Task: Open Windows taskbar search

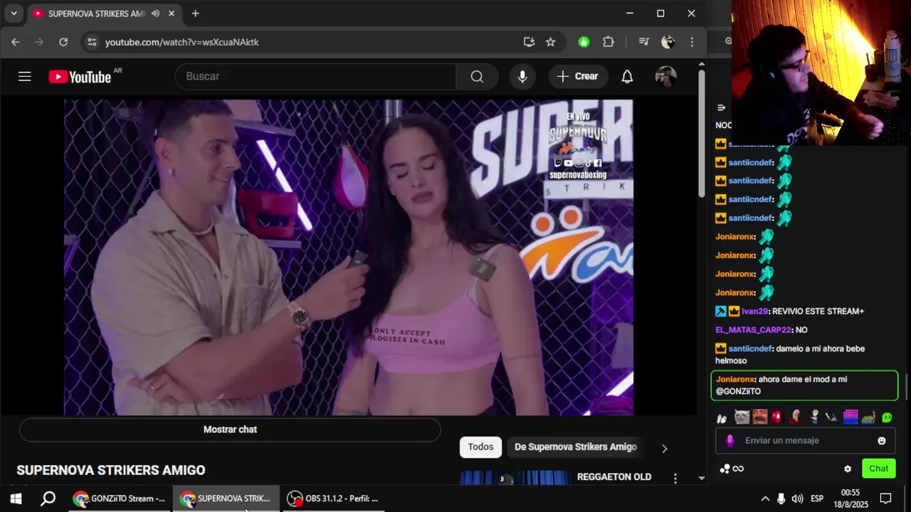Action: (48, 498)
